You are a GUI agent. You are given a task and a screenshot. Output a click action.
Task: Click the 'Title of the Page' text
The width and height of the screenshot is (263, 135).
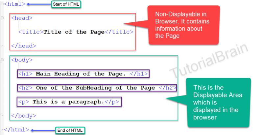point(74,32)
